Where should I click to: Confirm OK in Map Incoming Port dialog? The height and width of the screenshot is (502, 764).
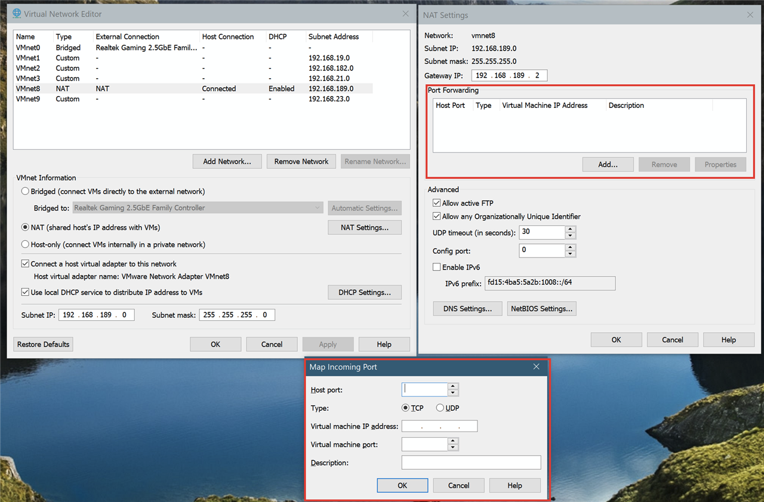(402, 485)
